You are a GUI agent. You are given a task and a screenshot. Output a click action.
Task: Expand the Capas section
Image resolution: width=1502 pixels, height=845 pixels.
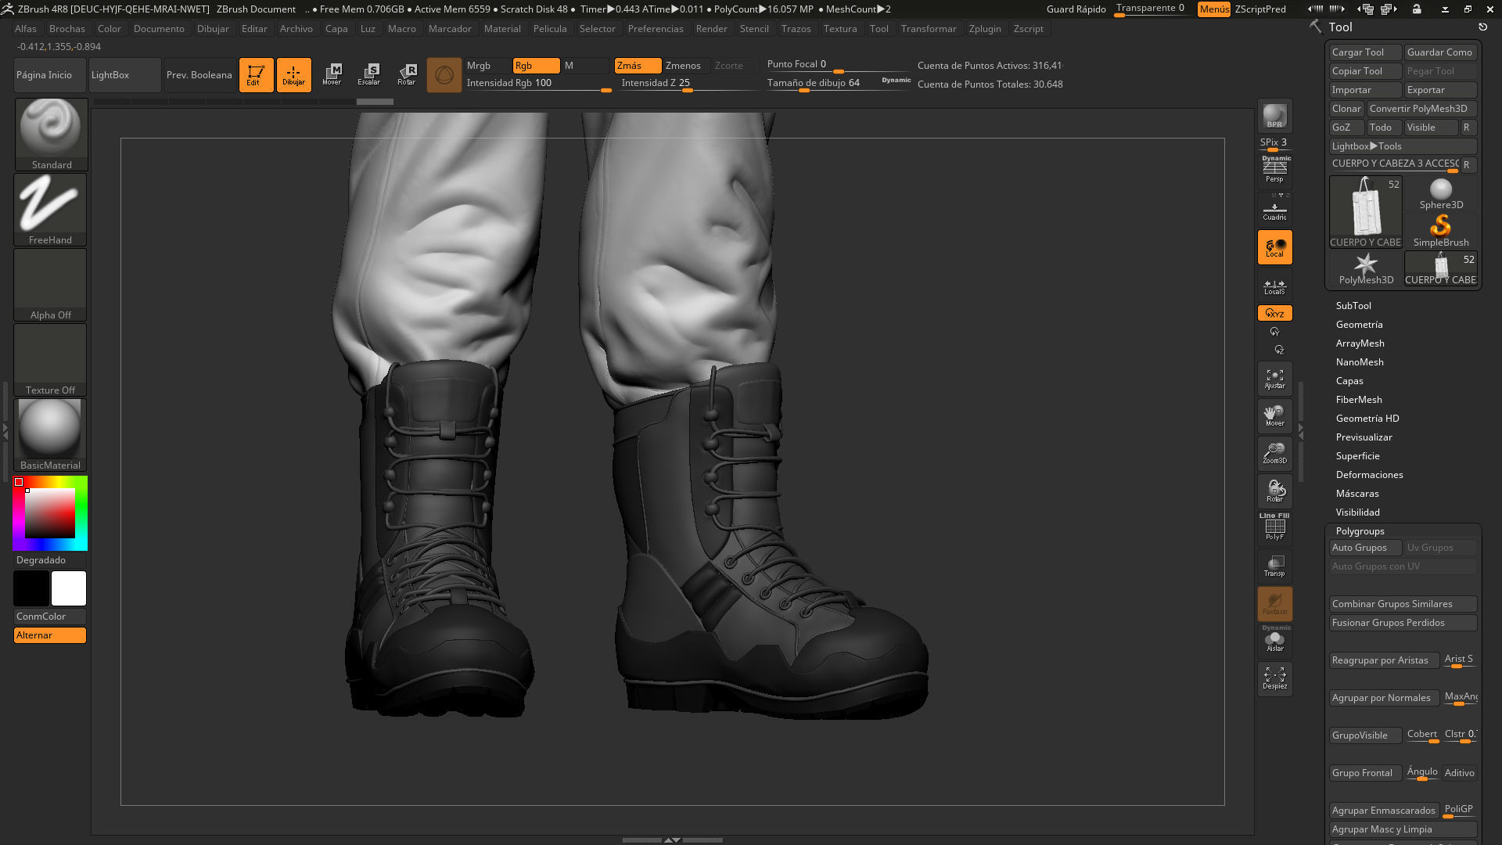pyautogui.click(x=1349, y=381)
